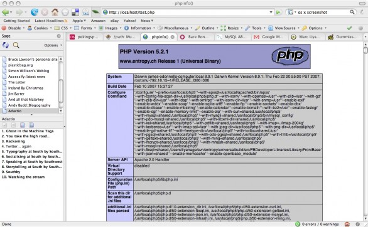This screenshot has width=368, height=227.
Task: Click the disabled Stop button
Action: point(45,12)
